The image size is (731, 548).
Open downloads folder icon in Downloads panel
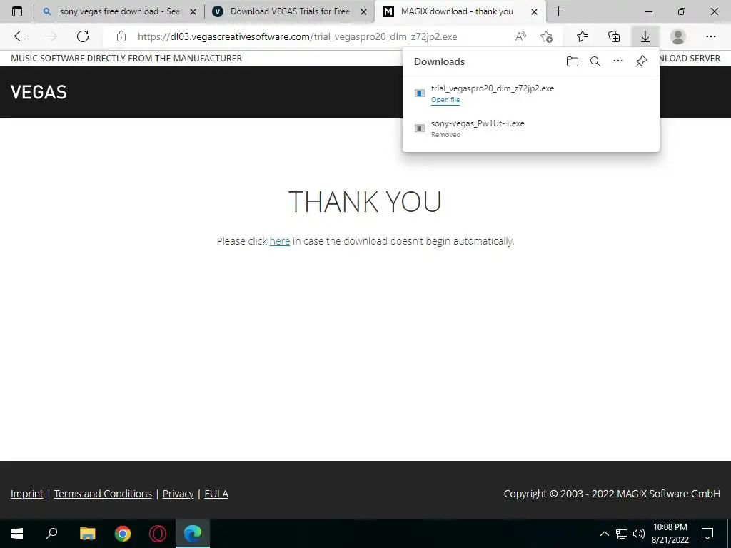tap(573, 61)
